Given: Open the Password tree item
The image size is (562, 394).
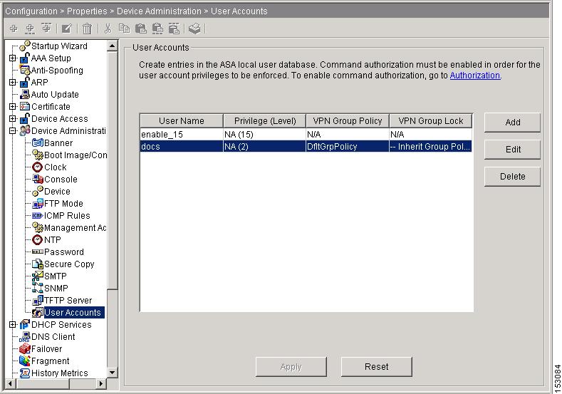Looking at the screenshot, I should (64, 252).
